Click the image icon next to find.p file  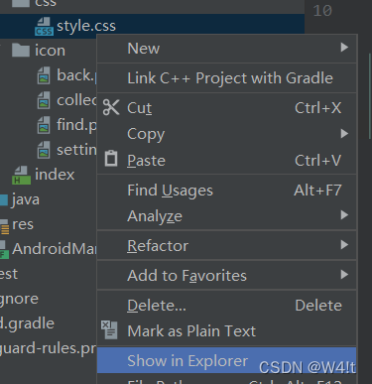coord(44,125)
